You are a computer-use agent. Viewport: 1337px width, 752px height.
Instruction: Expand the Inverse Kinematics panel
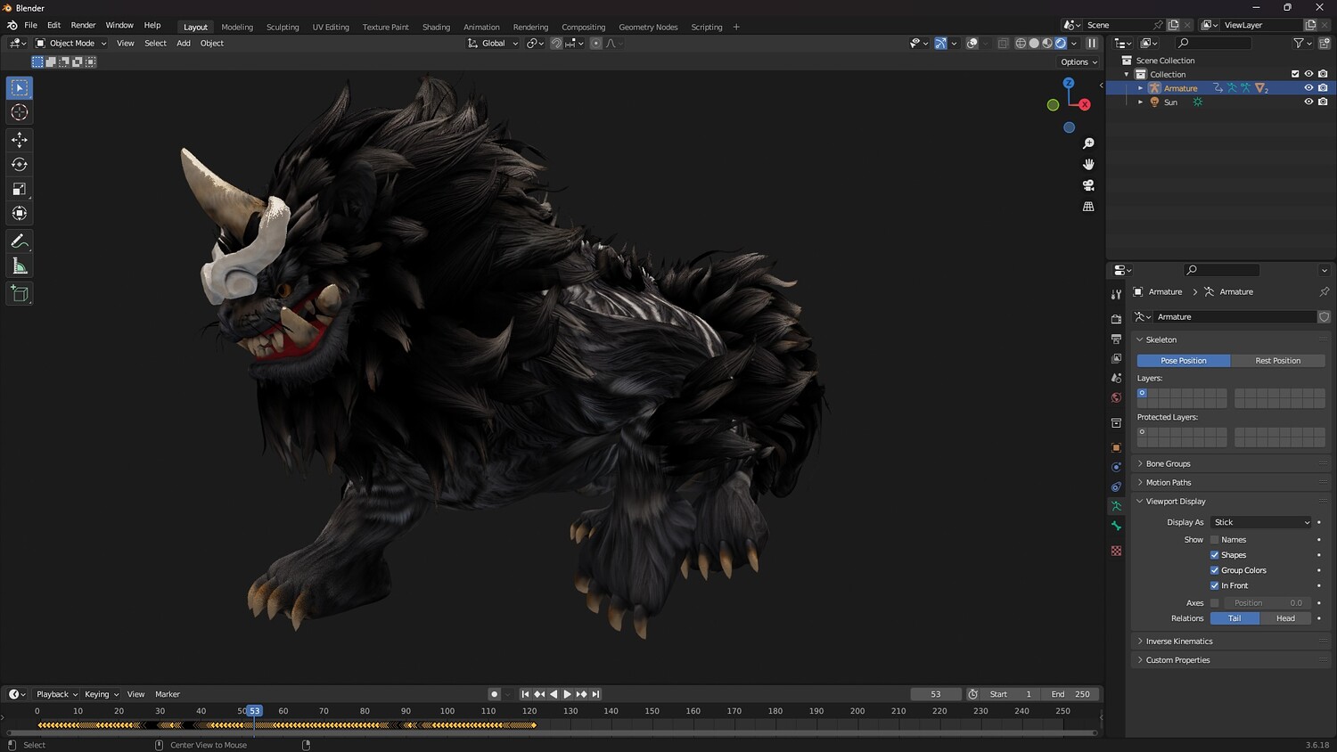1178,642
